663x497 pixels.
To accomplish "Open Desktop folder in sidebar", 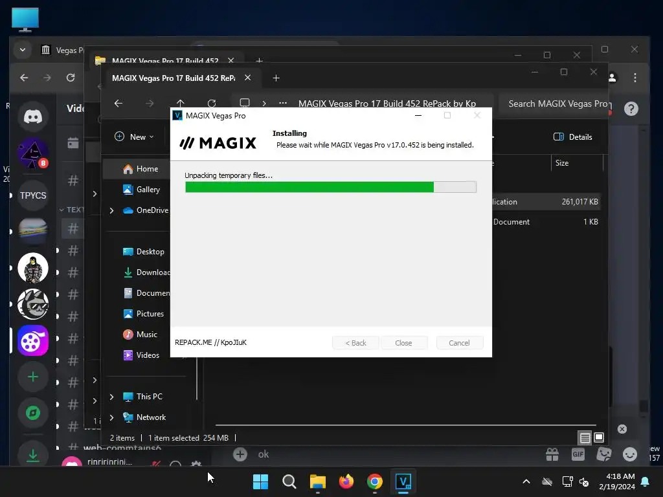I will pos(143,252).
